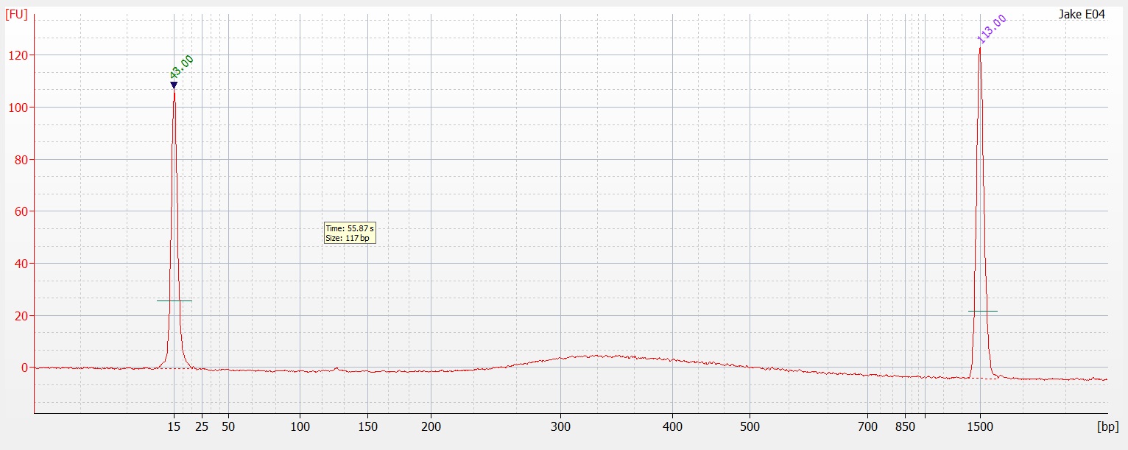The width and height of the screenshot is (1128, 450).
Task: Click the 40 FU y-axis label
Action: pyautogui.click(x=22, y=264)
